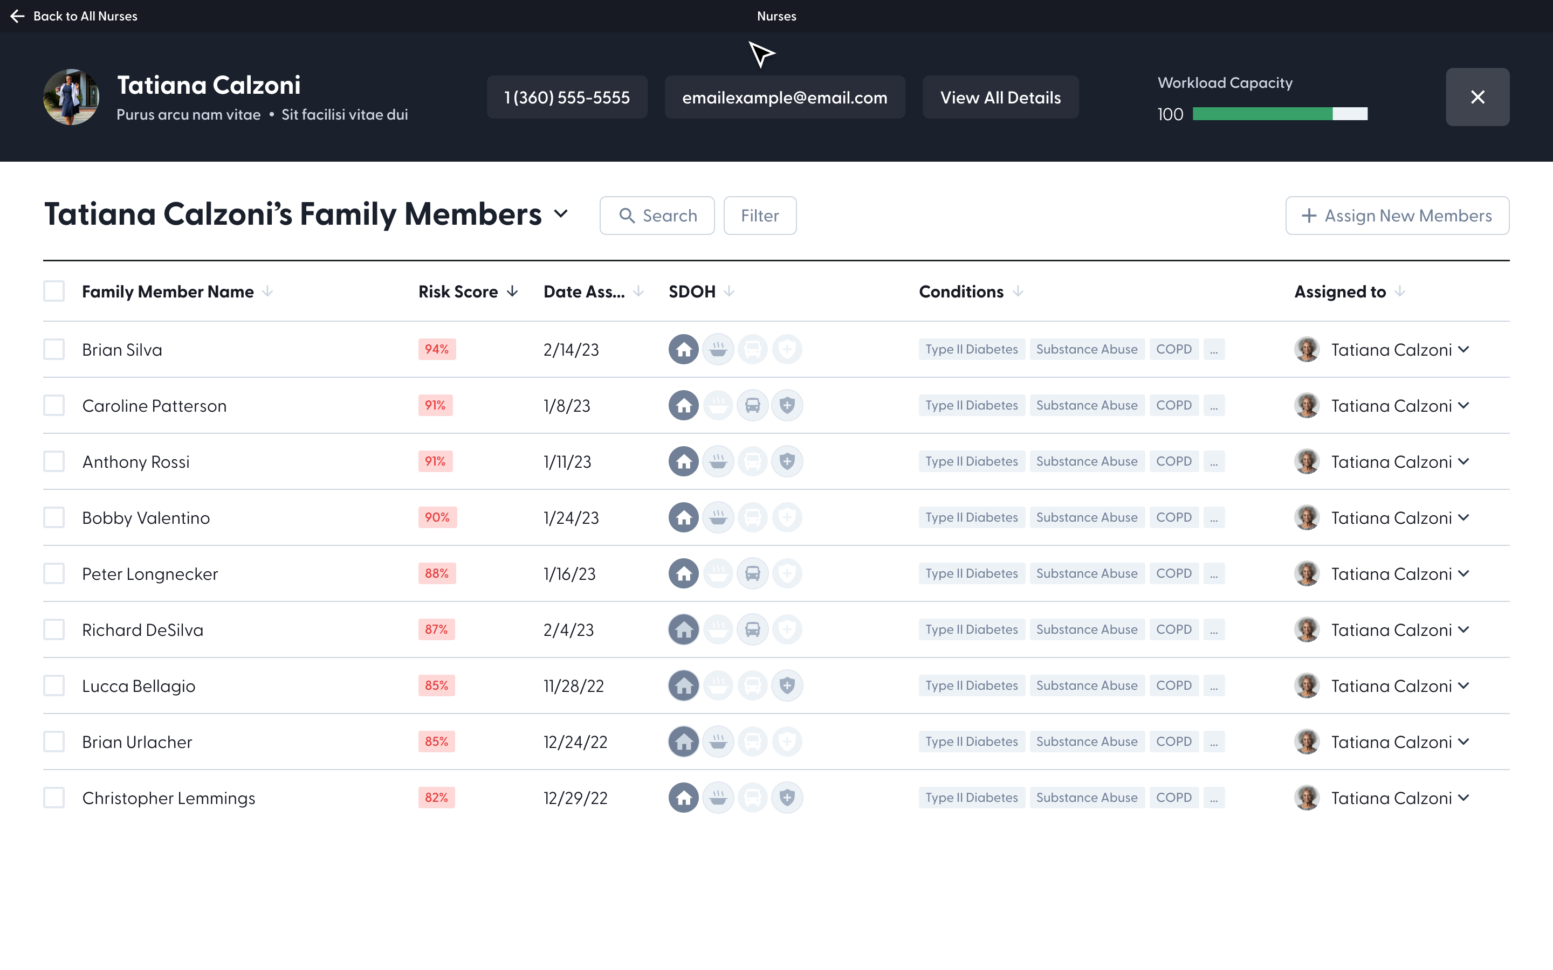
Task: Check the Bobby Valentino row checkbox
Action: click(x=54, y=518)
